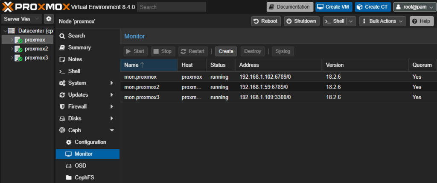The width and height of the screenshot is (437, 183).
Task: Select the Ceph Configuration menu item
Action: pyautogui.click(x=87, y=142)
